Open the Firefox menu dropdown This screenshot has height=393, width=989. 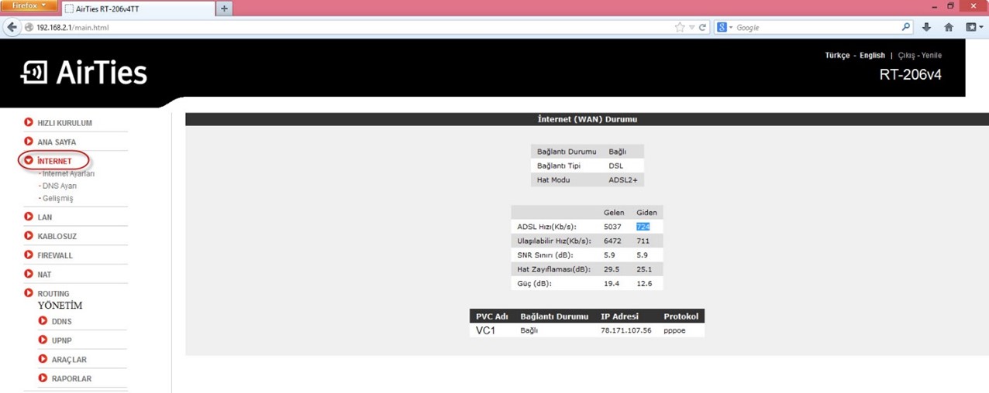(29, 6)
